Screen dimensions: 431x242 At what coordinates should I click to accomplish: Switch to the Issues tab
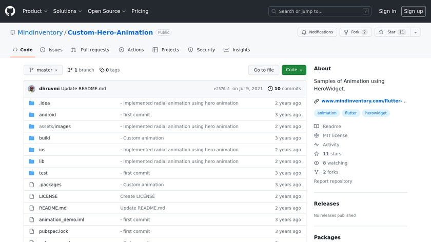51,50
